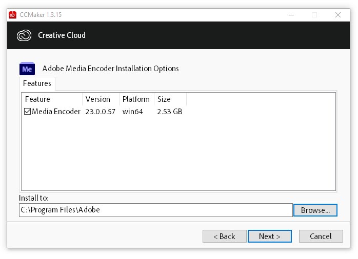Click the Media Encoder 'Me' icon
Viewport: 358px width, 259px height.
click(x=27, y=69)
